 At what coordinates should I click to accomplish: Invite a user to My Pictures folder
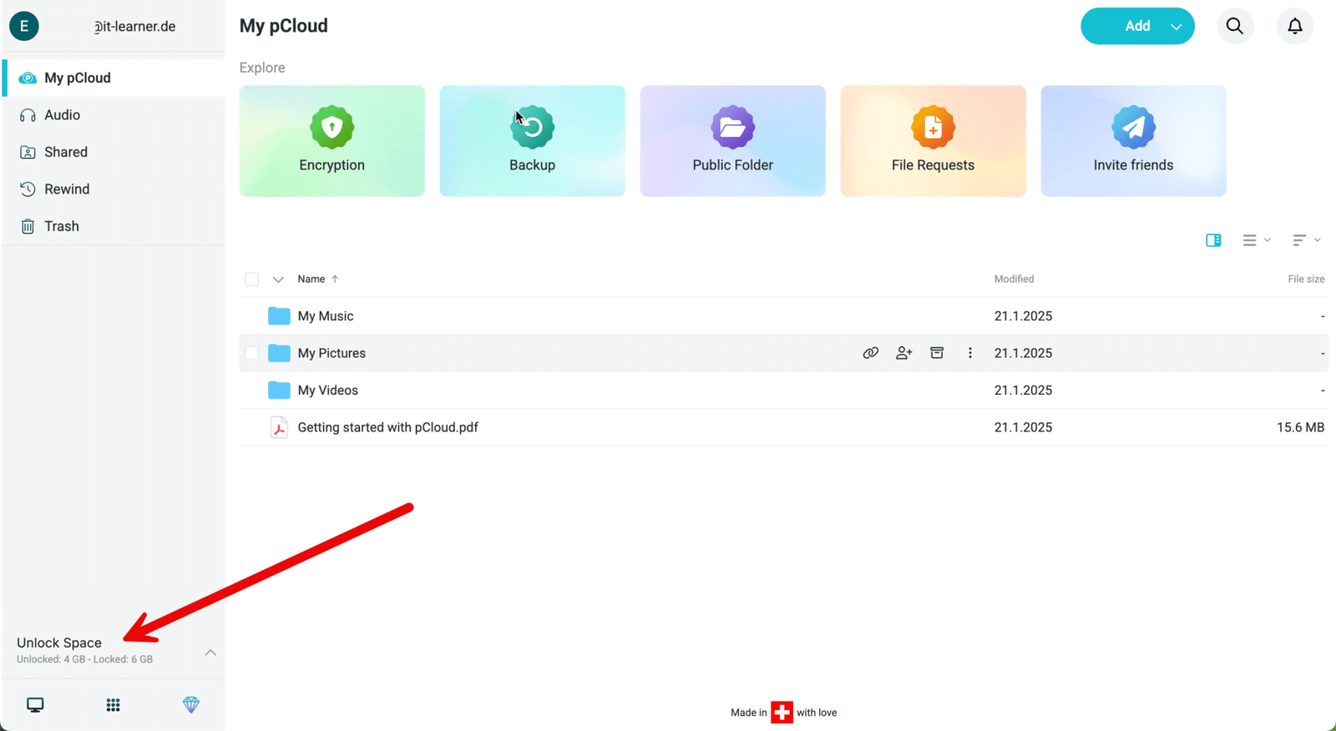click(x=903, y=353)
